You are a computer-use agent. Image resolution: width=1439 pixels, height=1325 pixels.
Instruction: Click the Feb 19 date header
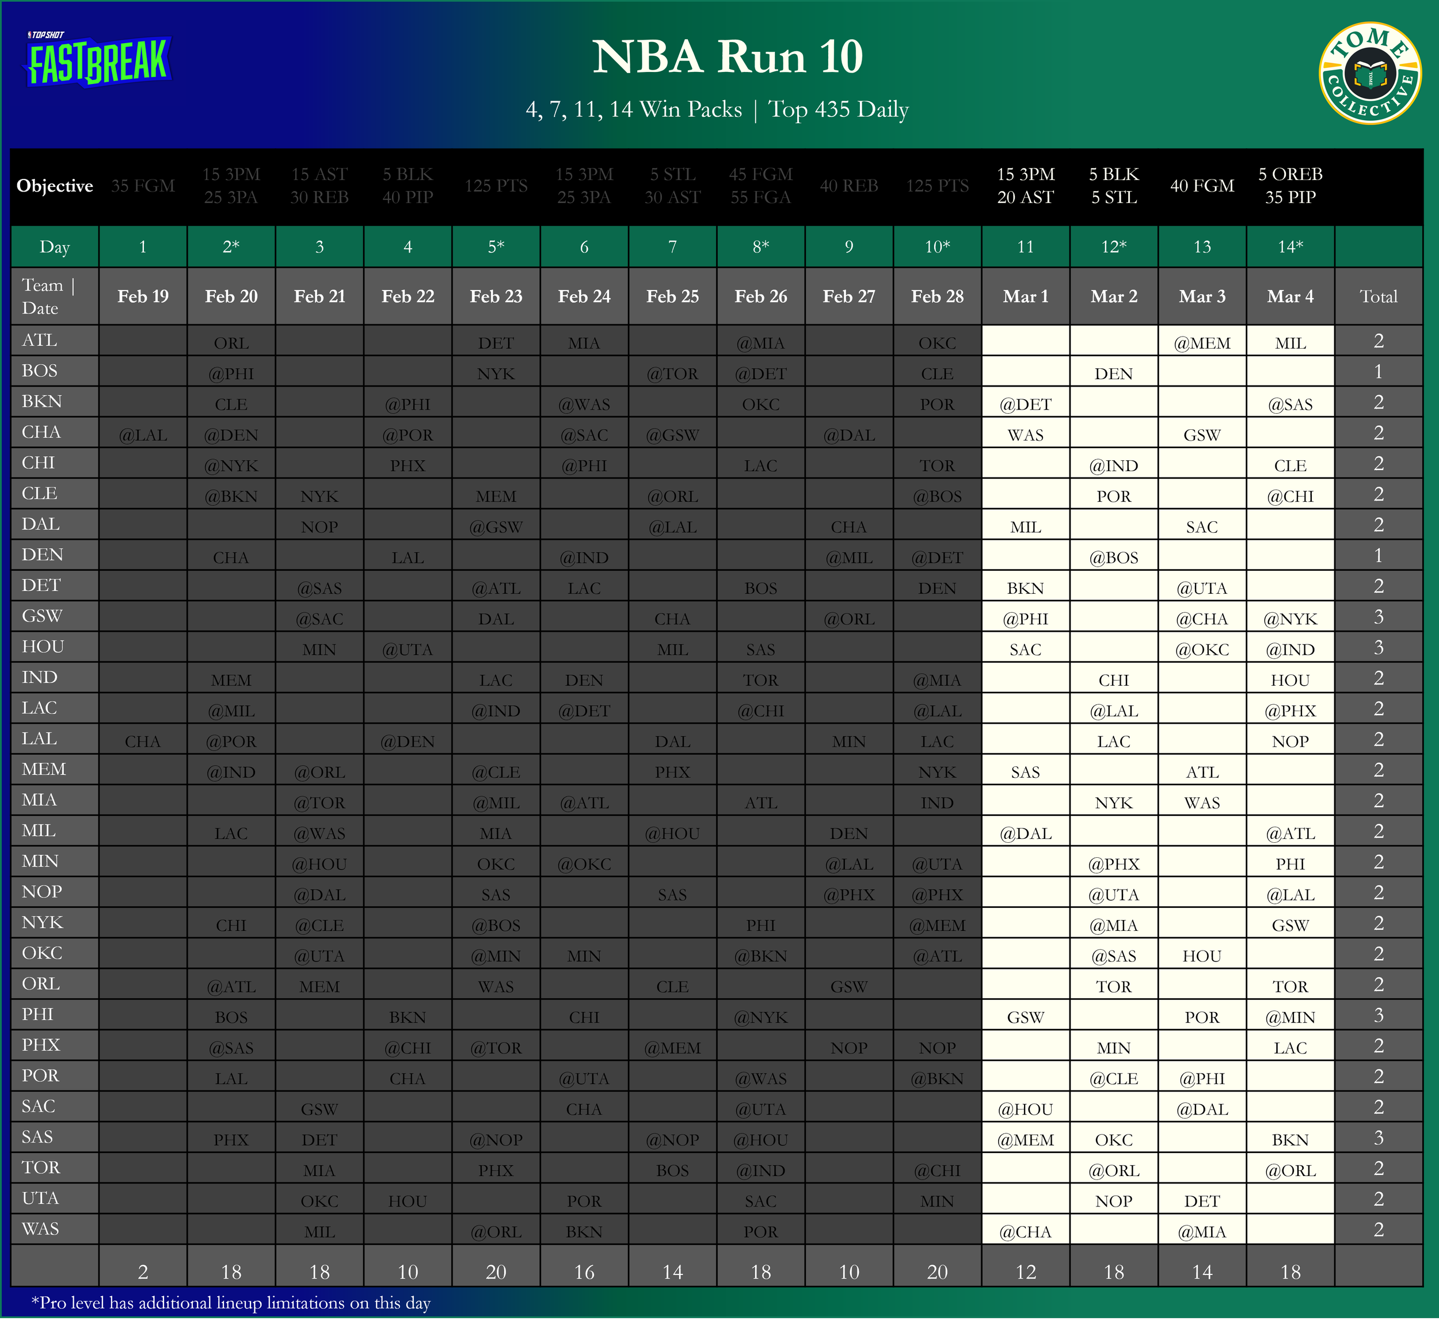[143, 296]
